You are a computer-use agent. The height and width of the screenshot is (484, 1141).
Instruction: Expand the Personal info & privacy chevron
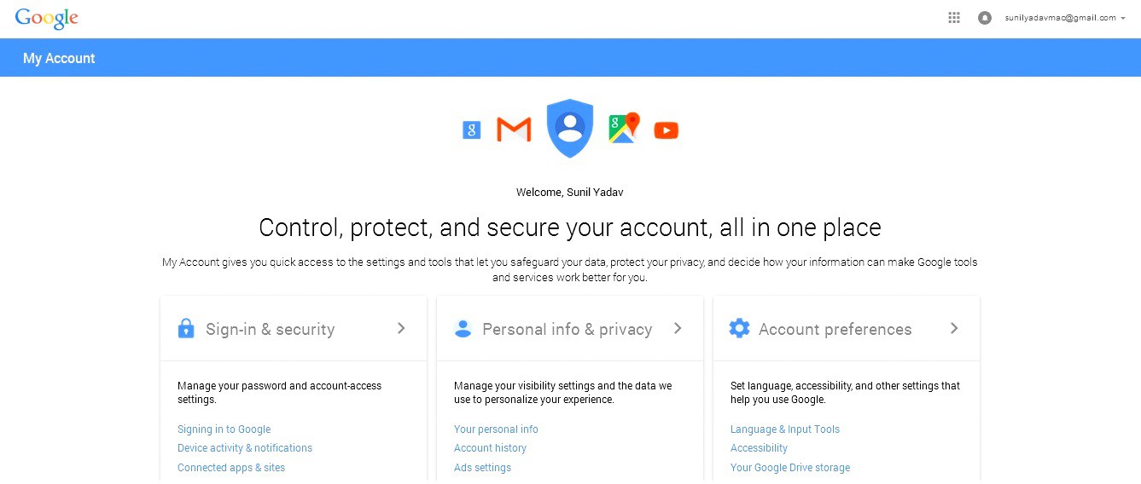678,328
